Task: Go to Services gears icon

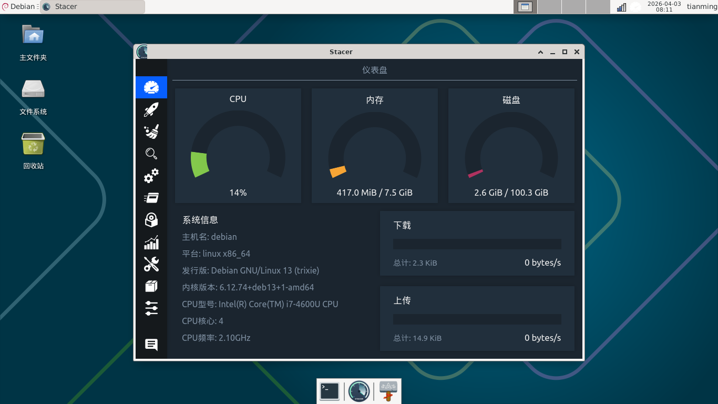Action: 151,176
